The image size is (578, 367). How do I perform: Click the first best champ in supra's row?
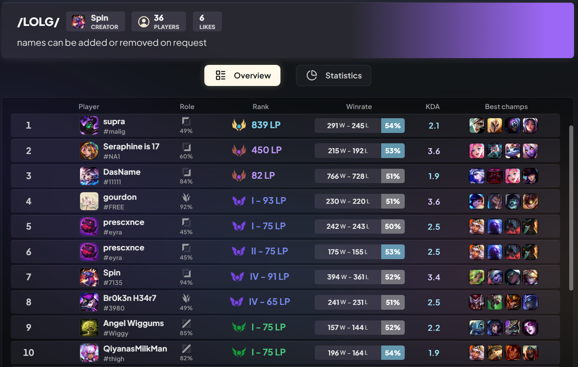point(477,125)
